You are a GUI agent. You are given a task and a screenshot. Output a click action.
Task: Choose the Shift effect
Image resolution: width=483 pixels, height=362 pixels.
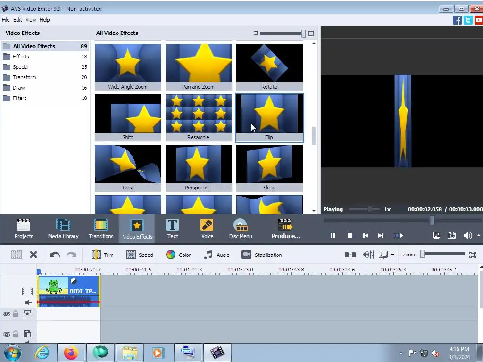pos(128,117)
